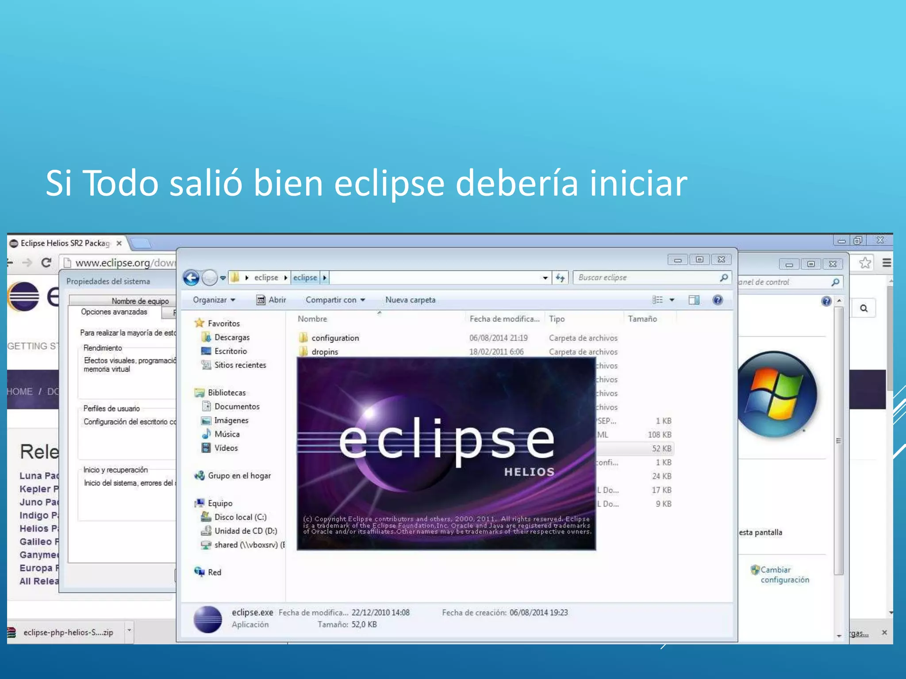Select Eclipse Helios SR2 Packages browser tab
Viewport: 906px width, 679px height.
pyautogui.click(x=65, y=243)
